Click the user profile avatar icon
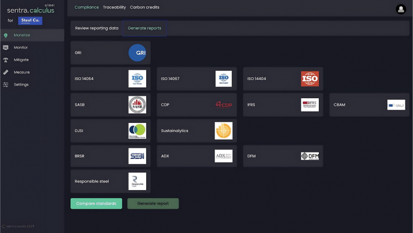 pyautogui.click(x=401, y=9)
